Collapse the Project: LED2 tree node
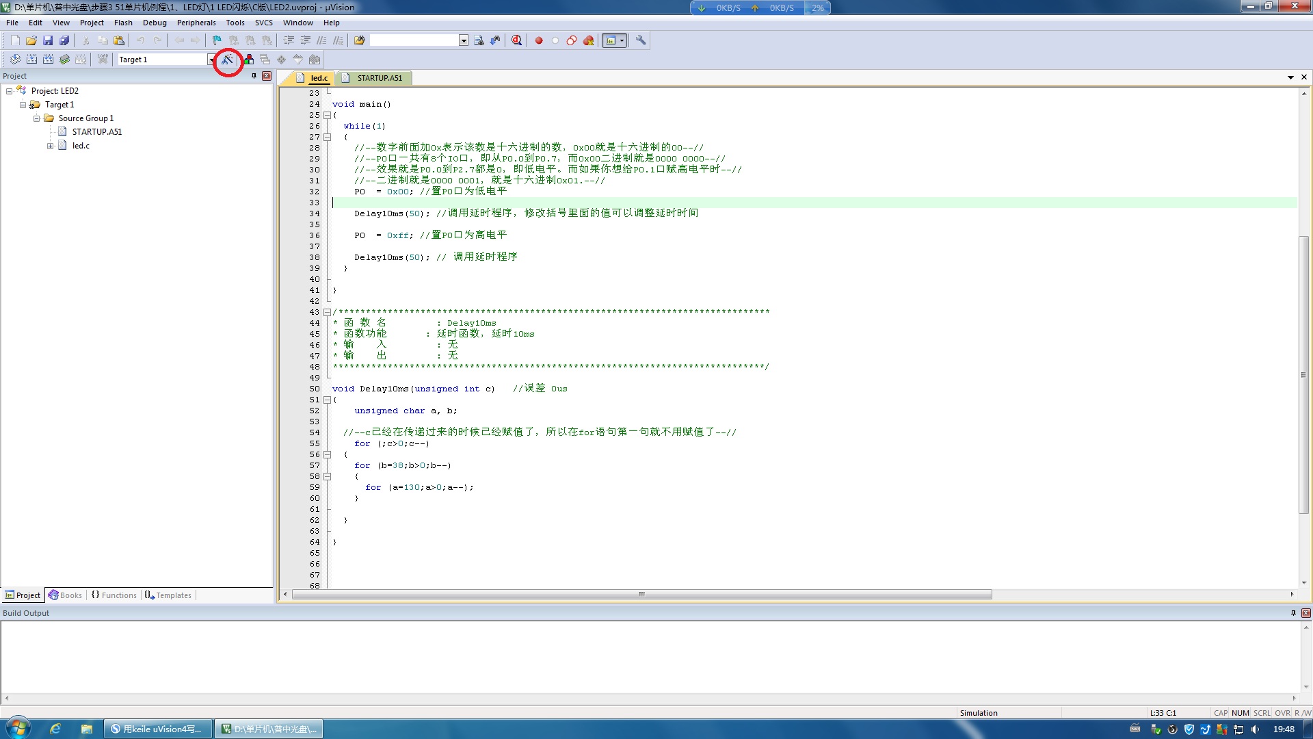 pyautogui.click(x=9, y=91)
